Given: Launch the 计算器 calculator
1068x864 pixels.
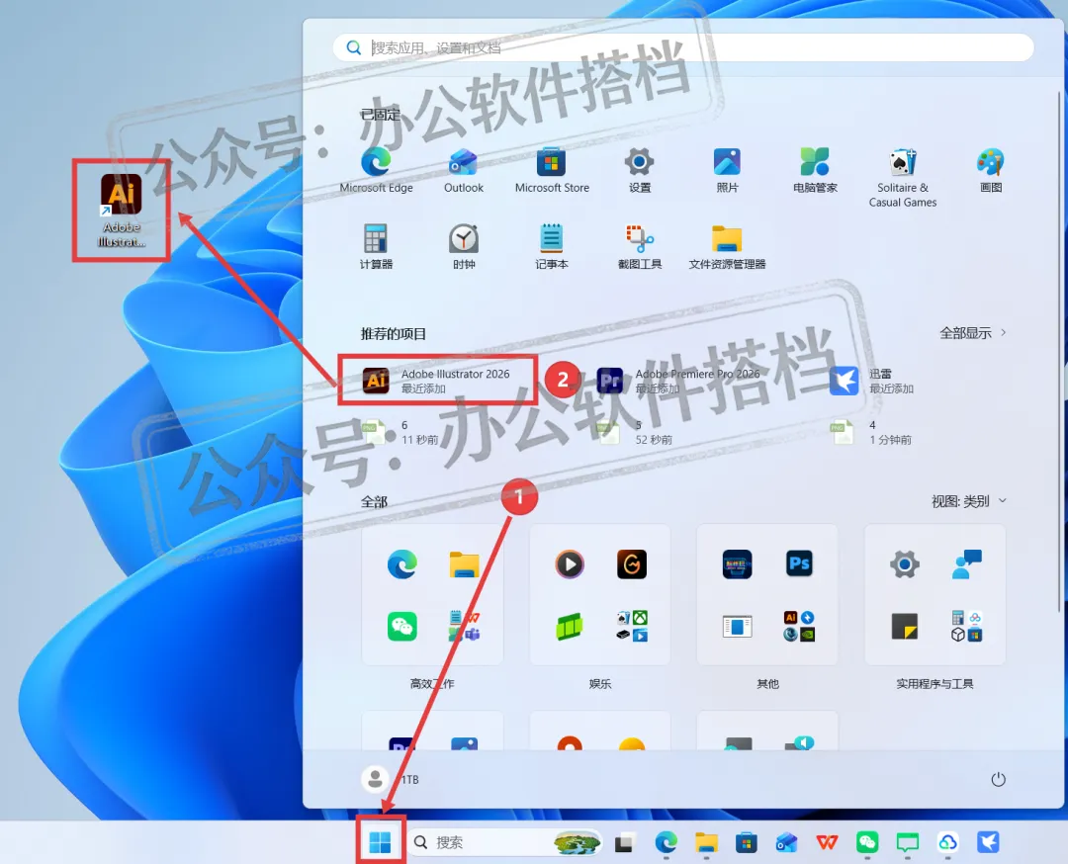Looking at the screenshot, I should coord(376,246).
